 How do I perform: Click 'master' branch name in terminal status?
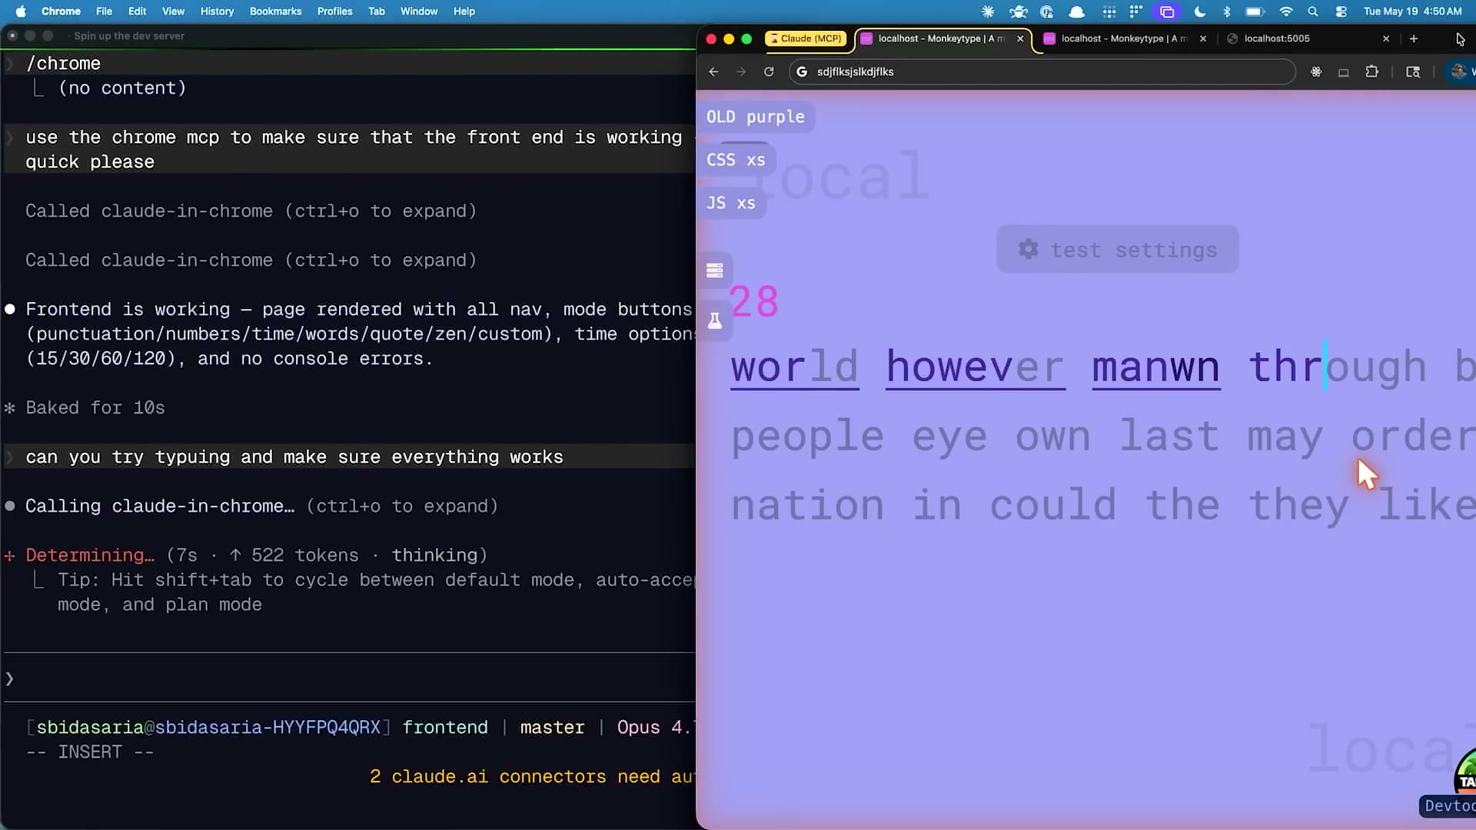552,727
